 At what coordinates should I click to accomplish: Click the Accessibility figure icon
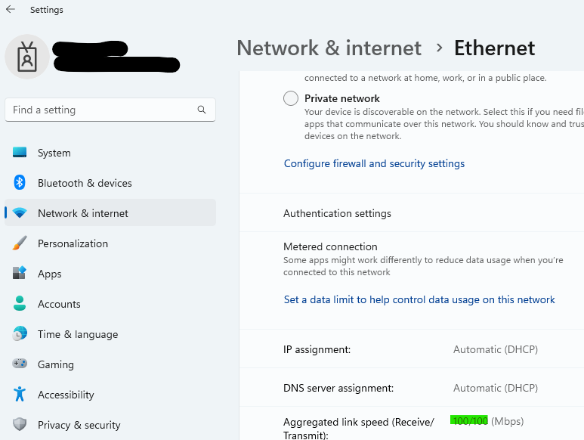[x=20, y=395]
